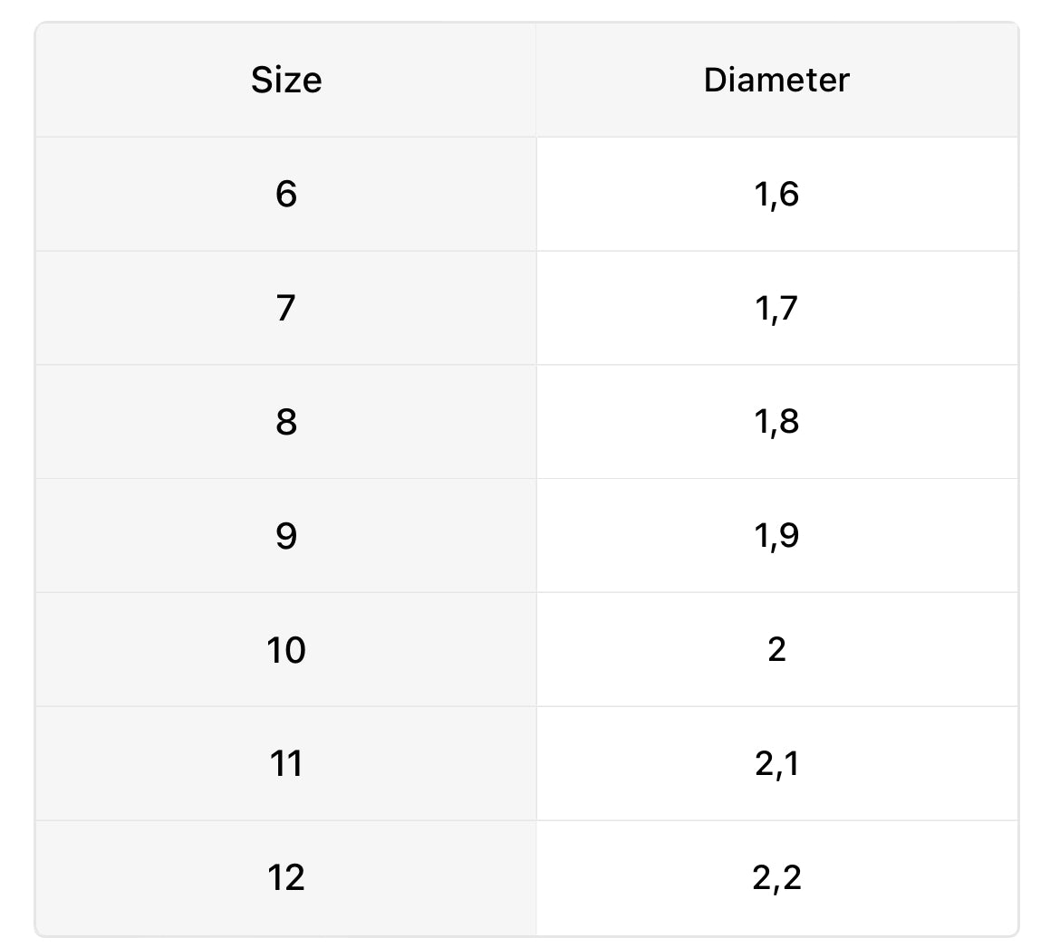
Task: Select the size matching diameter 2,2
Action: click(286, 878)
